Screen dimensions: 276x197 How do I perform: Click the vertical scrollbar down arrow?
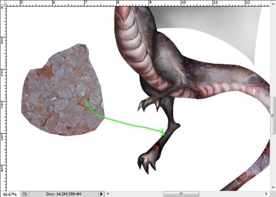point(273,187)
